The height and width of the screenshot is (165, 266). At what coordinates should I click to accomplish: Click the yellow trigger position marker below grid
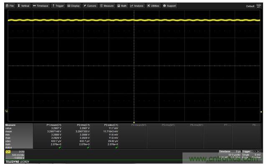pyautogui.click(x=134, y=122)
